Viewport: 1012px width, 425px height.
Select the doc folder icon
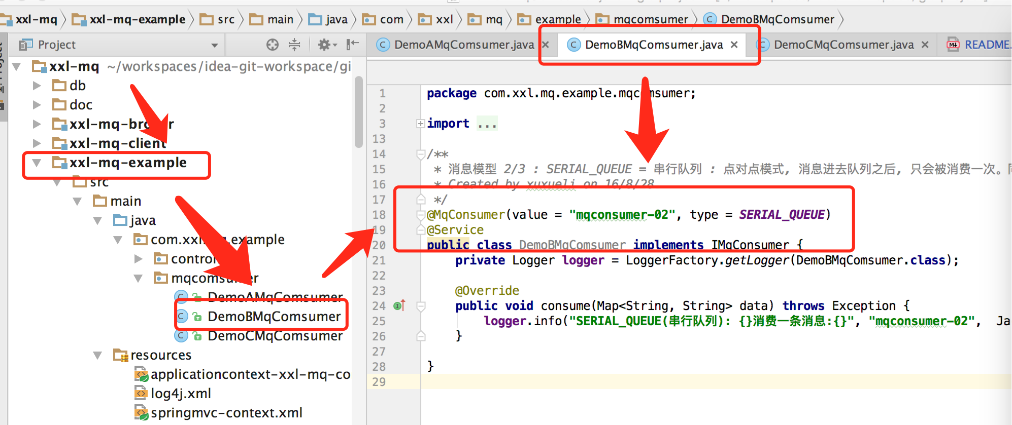[x=59, y=104]
